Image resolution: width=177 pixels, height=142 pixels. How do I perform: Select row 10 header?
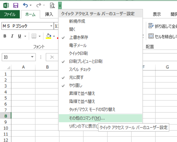pos(5,128)
